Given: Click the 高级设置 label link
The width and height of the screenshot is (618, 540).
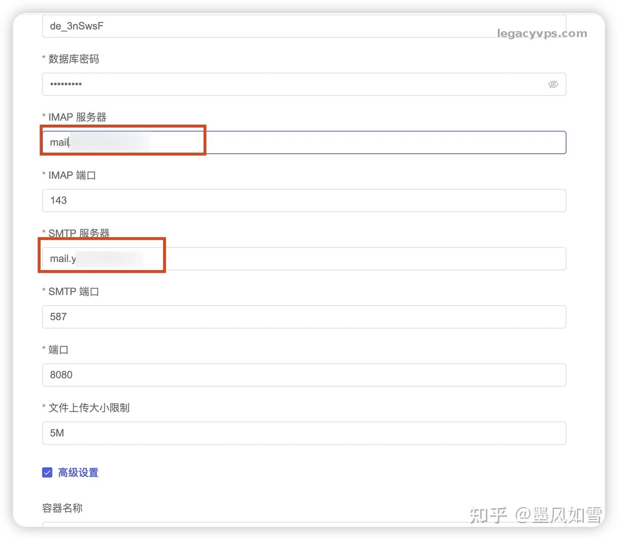Looking at the screenshot, I should click(x=78, y=473).
